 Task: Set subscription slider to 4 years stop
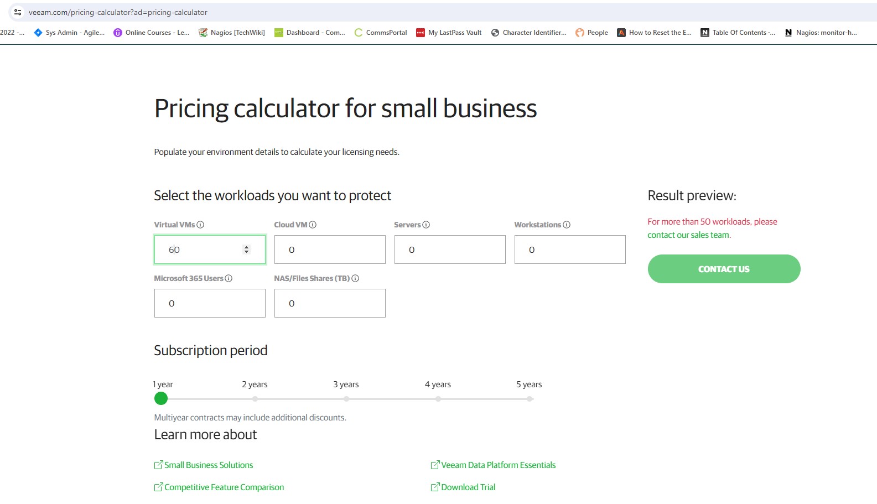point(438,399)
